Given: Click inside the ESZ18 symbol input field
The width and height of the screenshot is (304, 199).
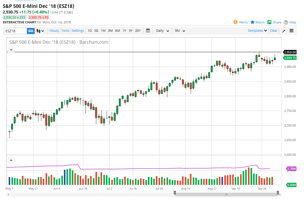Looking at the screenshot, I should tap(15, 30).
